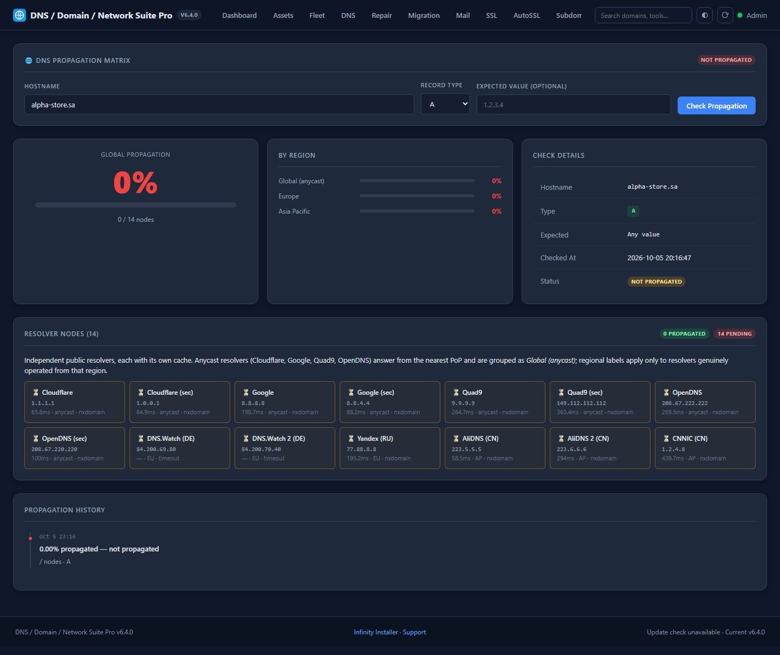The height and width of the screenshot is (655, 780).
Task: Click the hourglass icon on DNS.Watch 2 (DE) card
Action: 246,439
